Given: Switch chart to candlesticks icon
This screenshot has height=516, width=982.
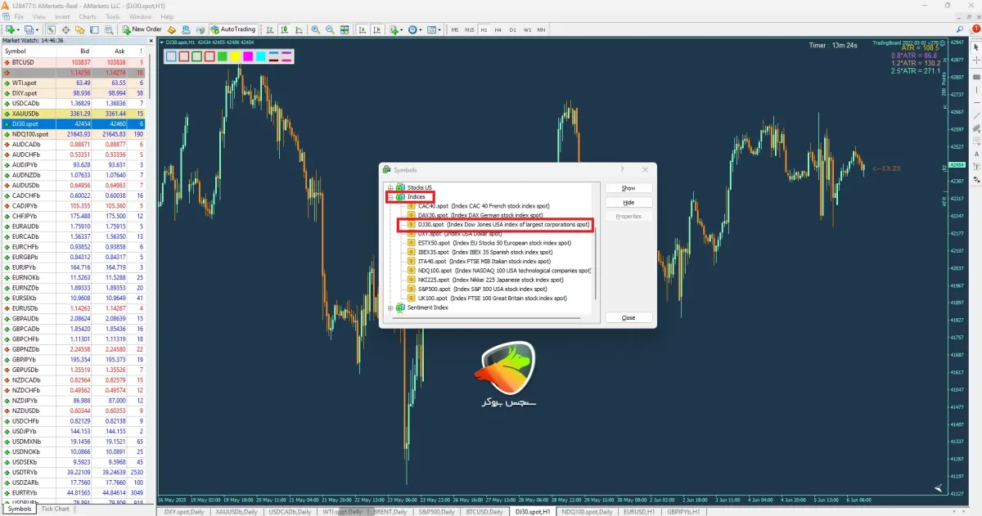Looking at the screenshot, I should point(284,29).
